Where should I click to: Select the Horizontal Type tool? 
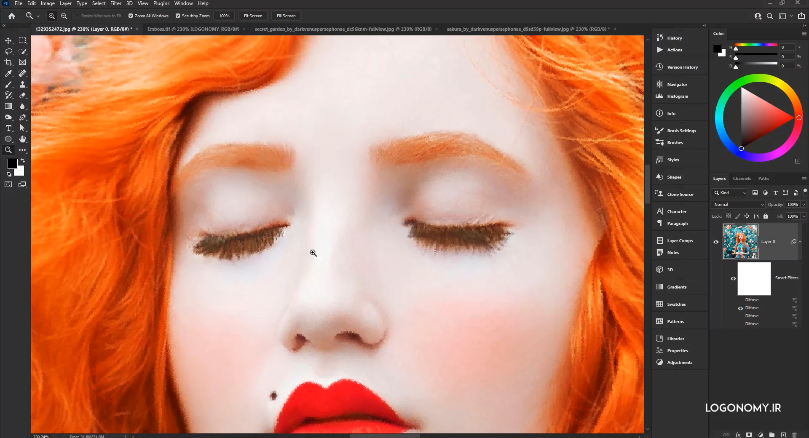pyautogui.click(x=8, y=128)
